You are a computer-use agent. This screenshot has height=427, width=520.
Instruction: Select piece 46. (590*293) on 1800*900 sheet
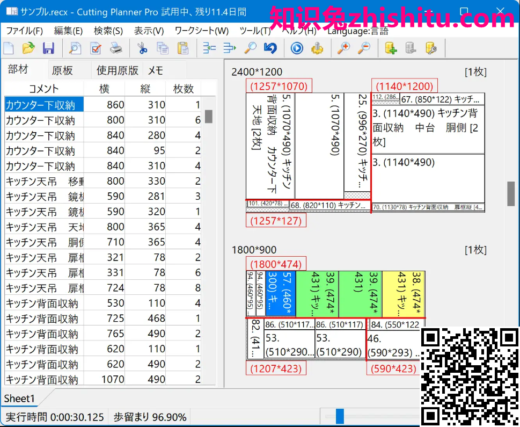tap(393, 345)
